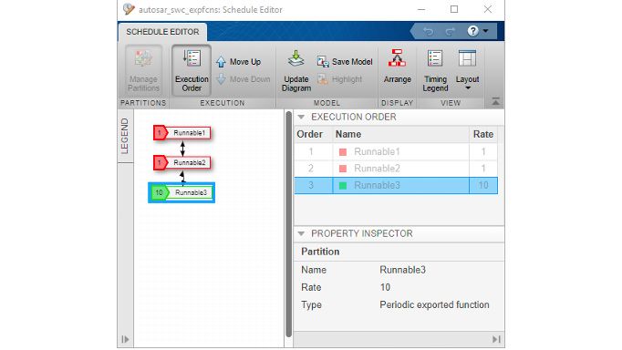Click the Manage Partitions button
The width and height of the screenshot is (622, 350).
(143, 70)
